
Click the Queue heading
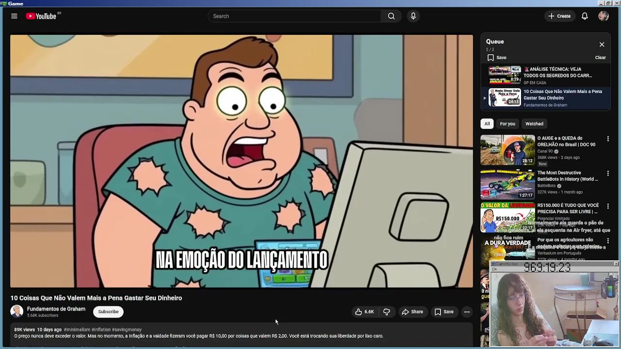[495, 42]
